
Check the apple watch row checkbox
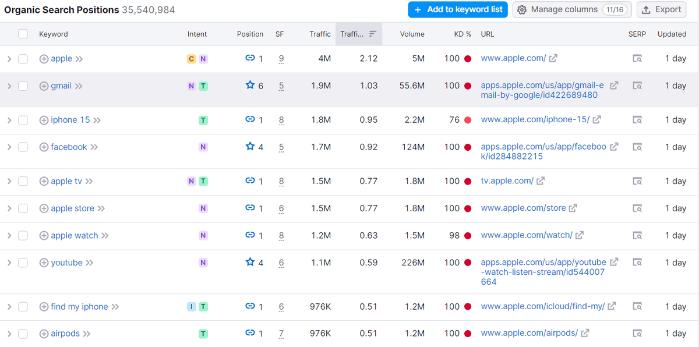click(x=23, y=236)
